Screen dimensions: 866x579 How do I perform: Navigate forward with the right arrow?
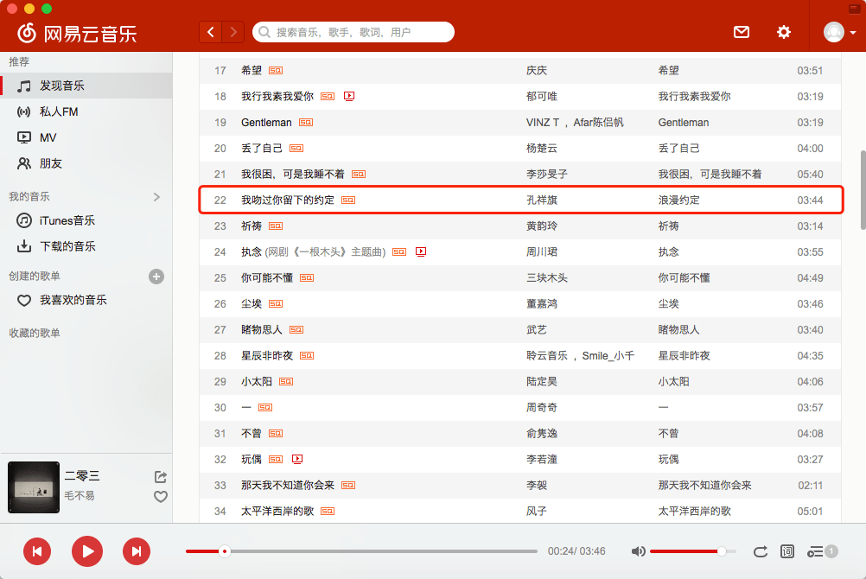pyautogui.click(x=233, y=32)
